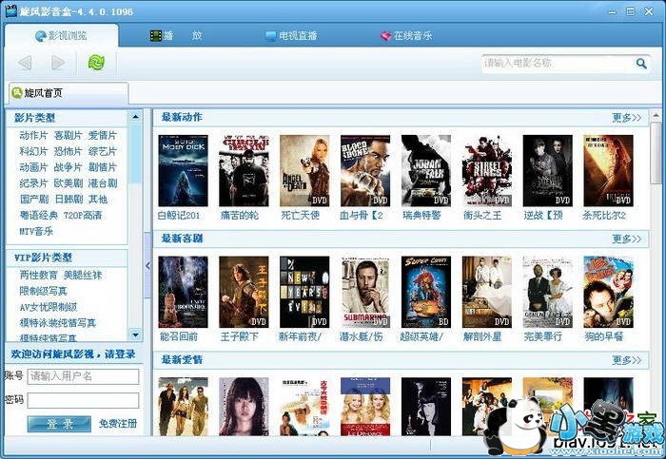Click the film icon on 播放 tab
The width and height of the screenshot is (666, 459).
pos(155,35)
